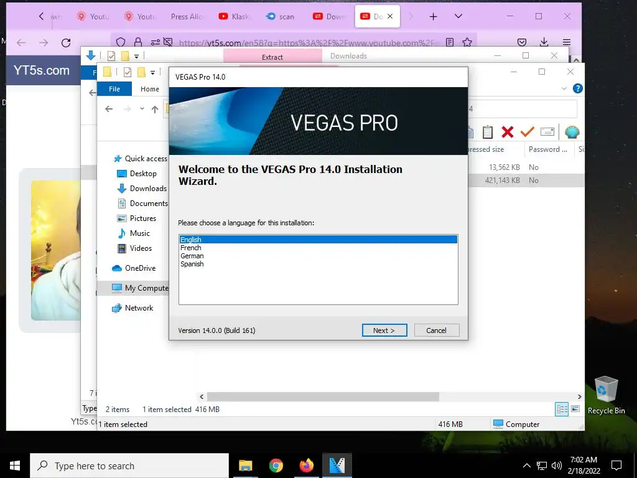Open a new tab in Firefox
Image resolution: width=637 pixels, height=478 pixels.
pos(433,16)
